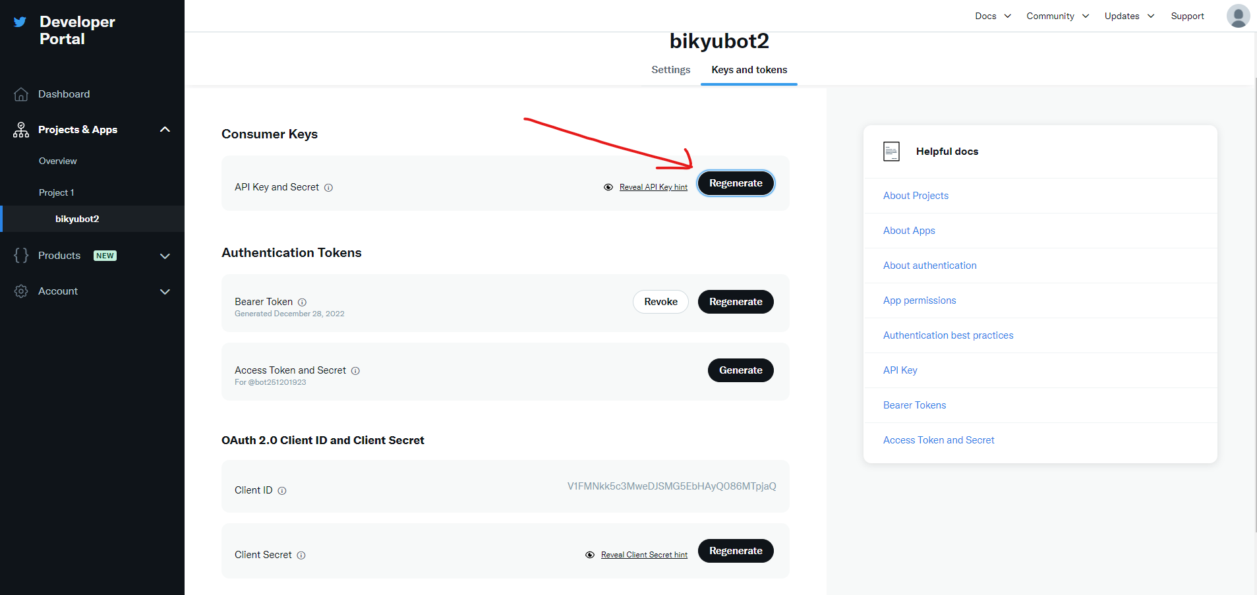This screenshot has width=1257, height=595.
Task: Select the bikyubot2 app in sidebar
Action: click(x=77, y=219)
